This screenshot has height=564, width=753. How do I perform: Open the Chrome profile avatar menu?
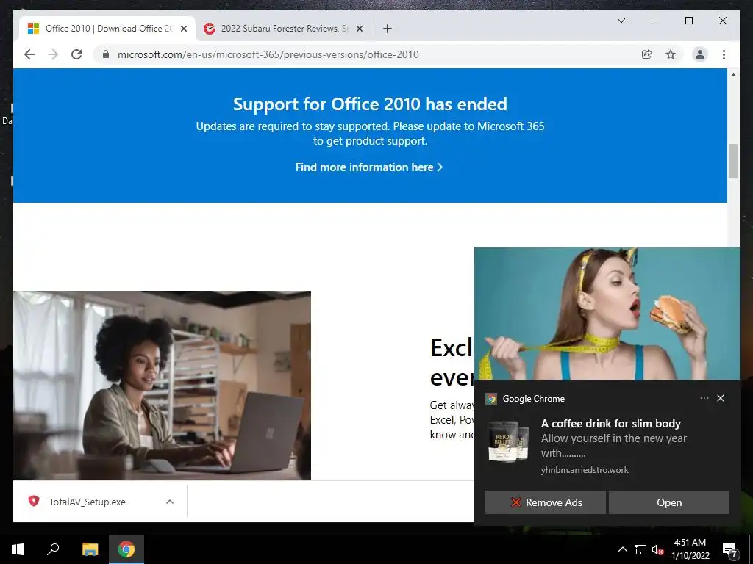pyautogui.click(x=700, y=54)
